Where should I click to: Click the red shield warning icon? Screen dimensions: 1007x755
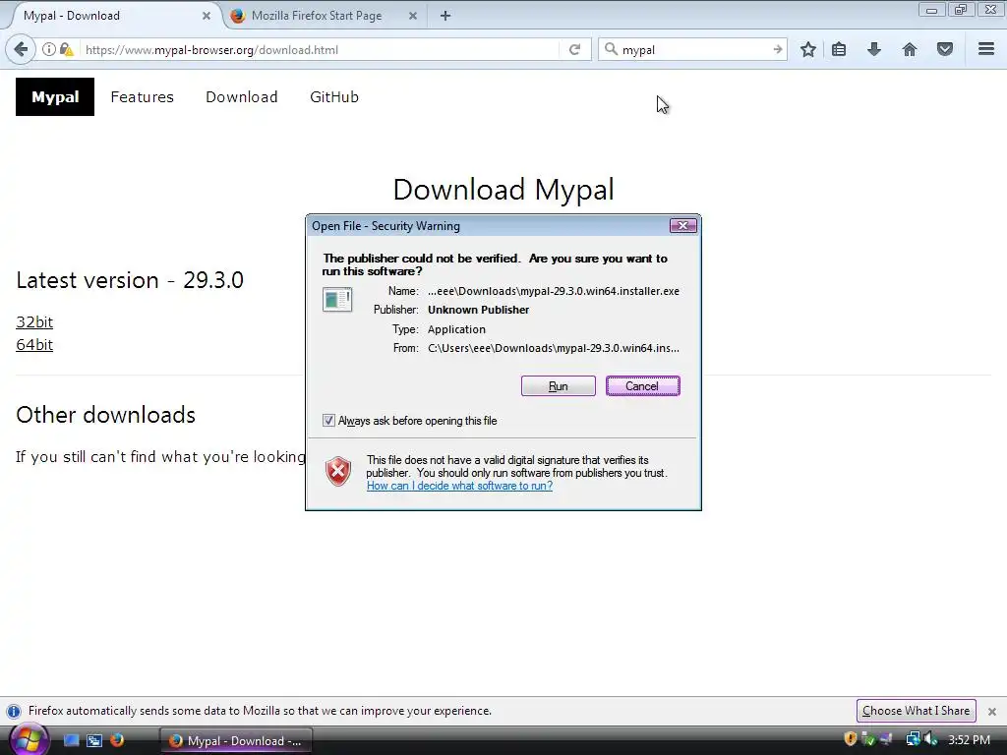[x=338, y=472]
